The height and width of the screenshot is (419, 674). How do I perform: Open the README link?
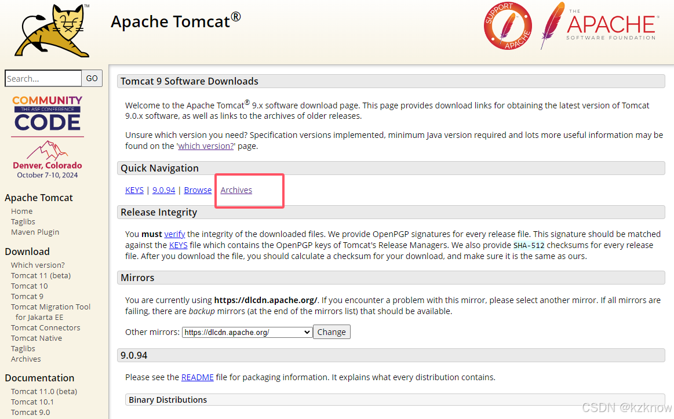click(197, 377)
